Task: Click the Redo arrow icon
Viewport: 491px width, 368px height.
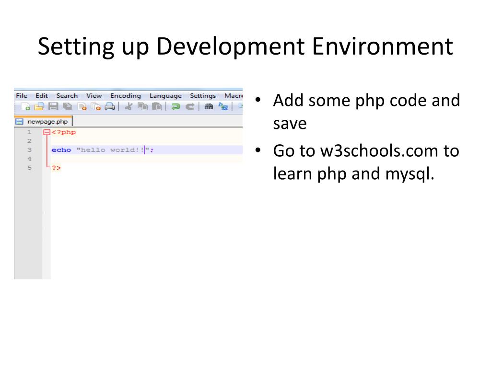Action: (x=190, y=107)
